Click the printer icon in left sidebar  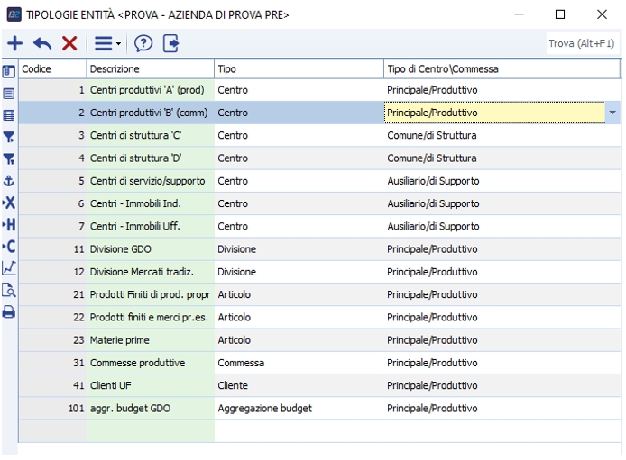[x=9, y=311]
